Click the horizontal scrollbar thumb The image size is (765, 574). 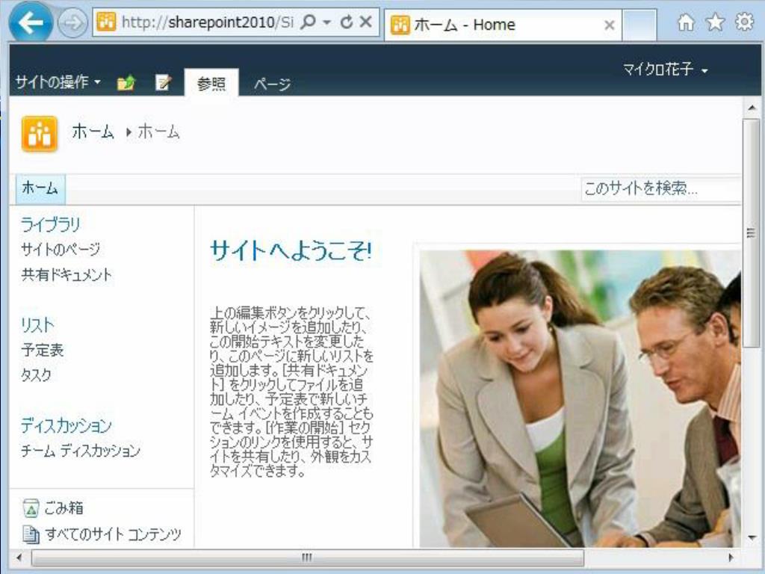coord(307,557)
